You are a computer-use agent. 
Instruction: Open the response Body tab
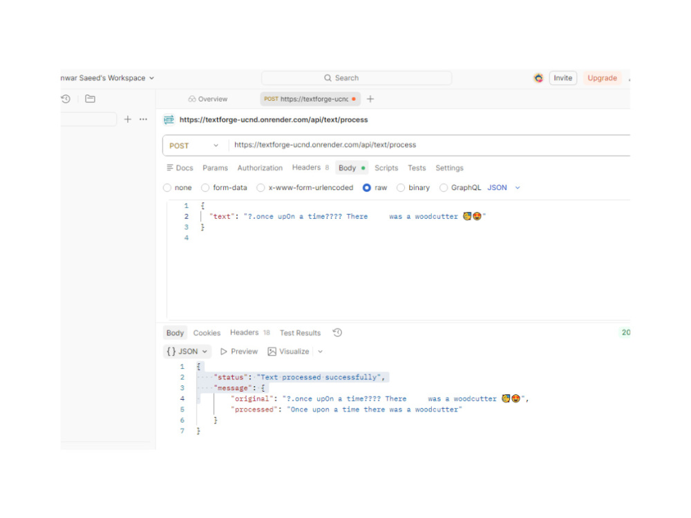pyautogui.click(x=175, y=333)
